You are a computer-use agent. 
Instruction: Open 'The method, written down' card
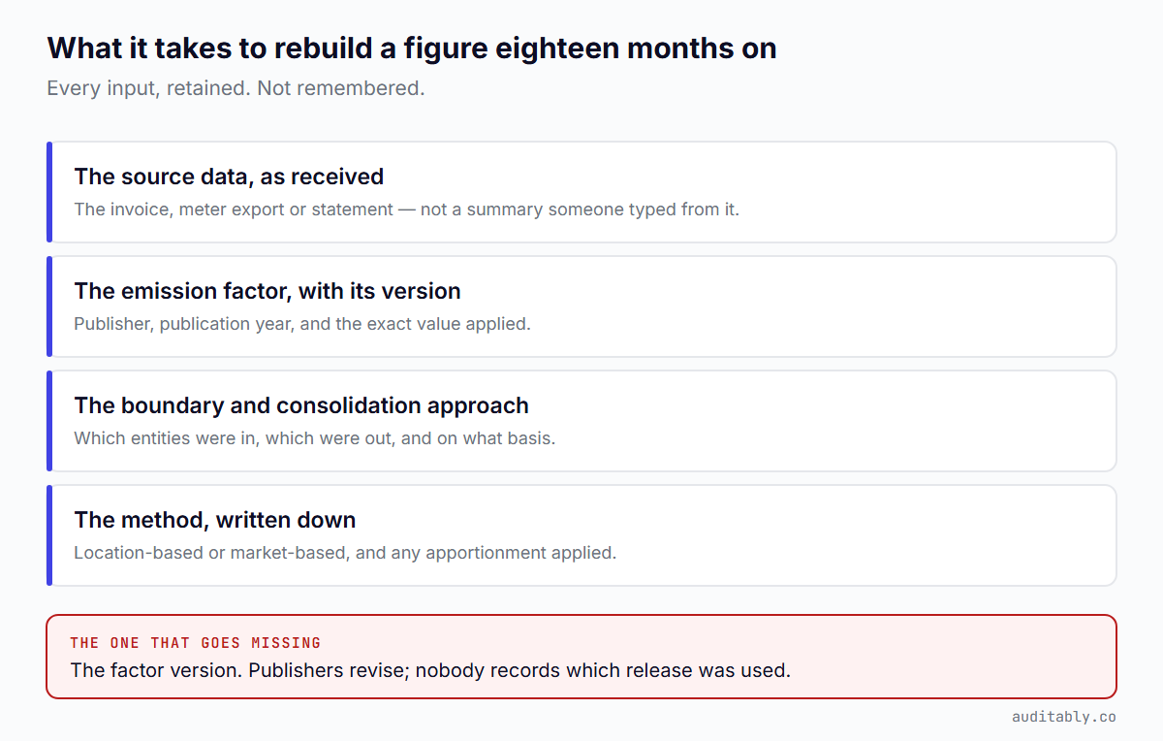coord(581,535)
